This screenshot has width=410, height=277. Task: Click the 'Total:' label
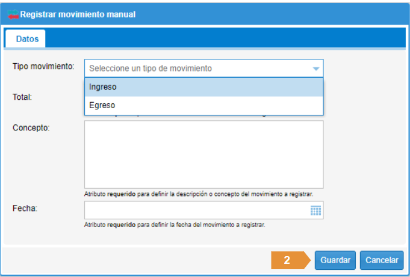(x=22, y=96)
